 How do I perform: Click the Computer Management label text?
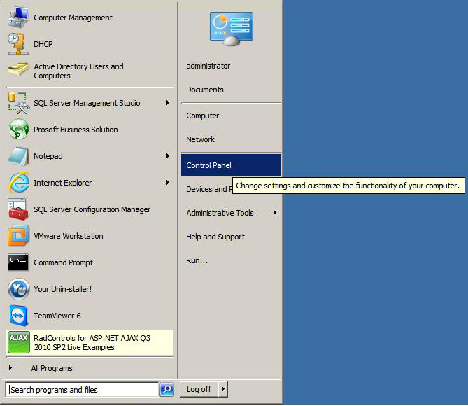(73, 17)
